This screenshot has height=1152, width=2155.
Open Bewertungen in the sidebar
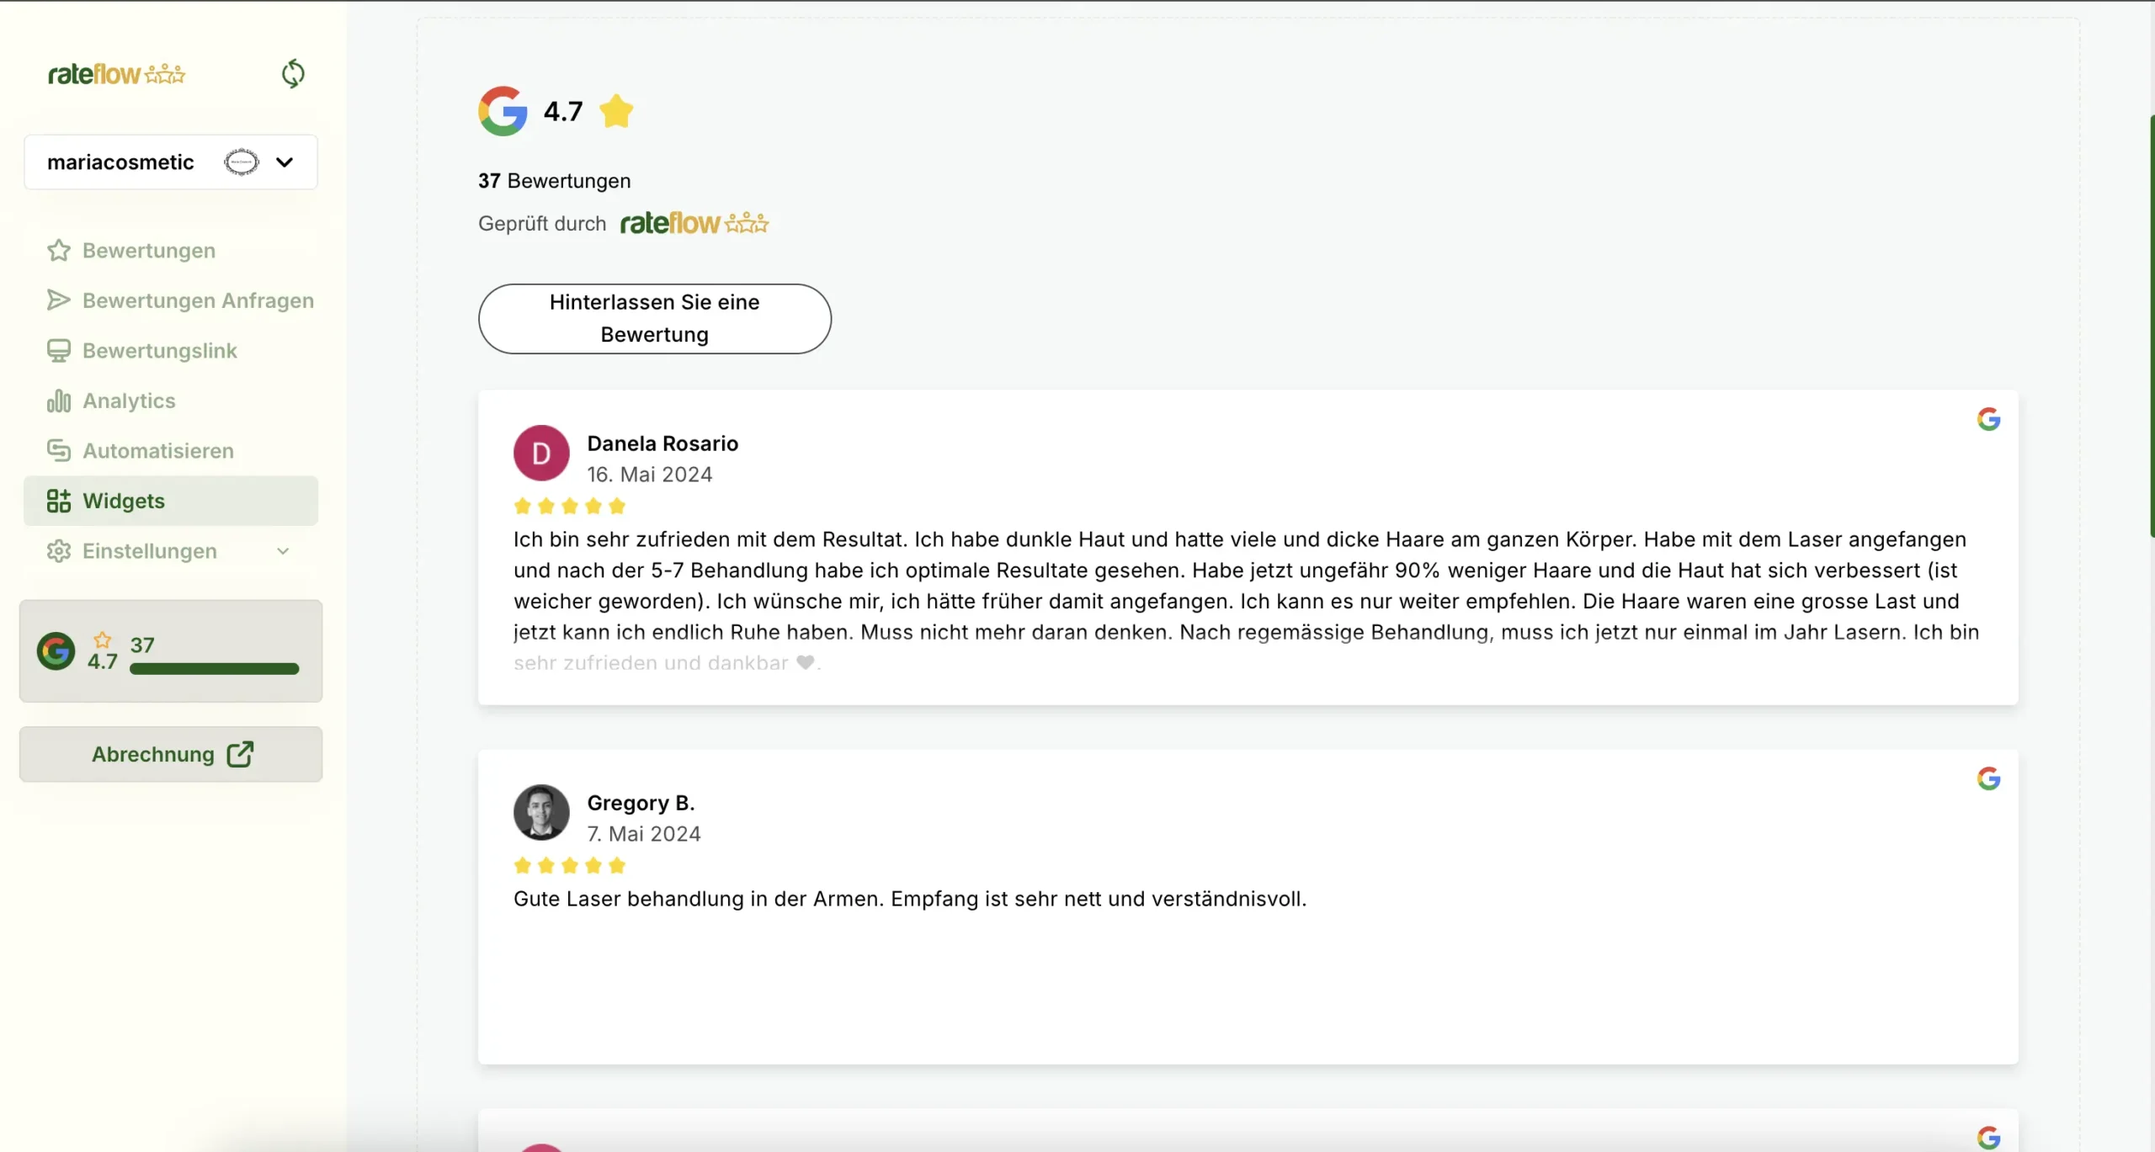(x=148, y=251)
